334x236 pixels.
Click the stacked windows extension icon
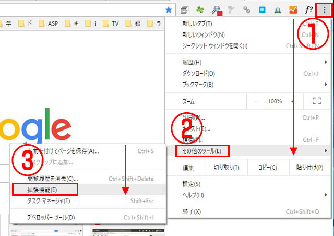click(x=184, y=10)
